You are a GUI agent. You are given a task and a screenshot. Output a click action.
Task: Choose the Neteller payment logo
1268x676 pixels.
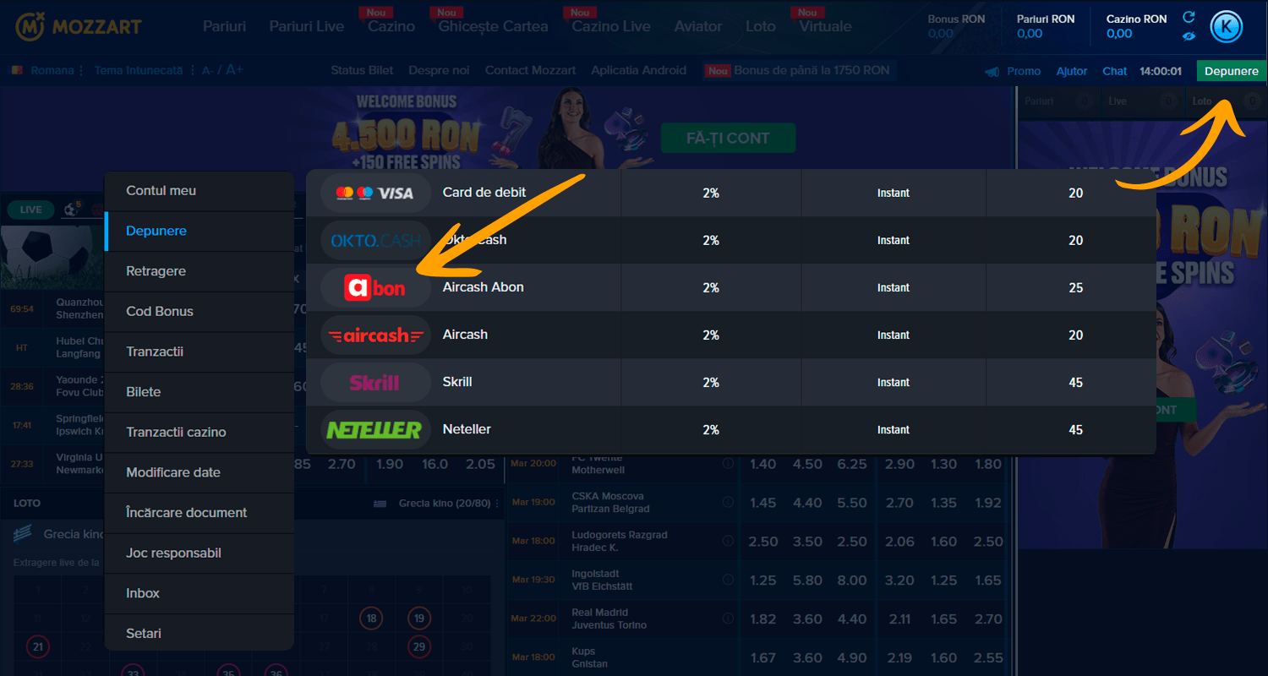tap(375, 429)
